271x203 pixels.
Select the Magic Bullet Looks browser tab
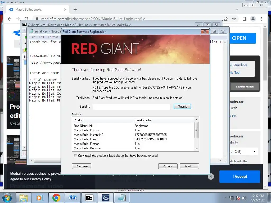pos(38,10)
